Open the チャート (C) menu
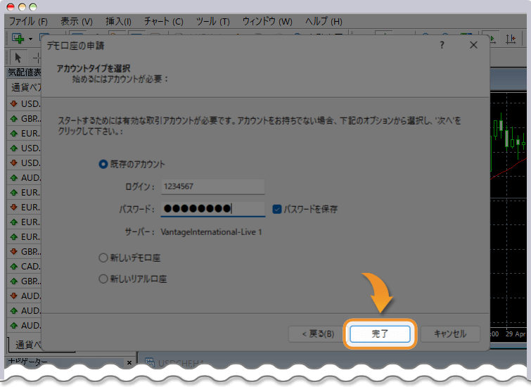This screenshot has height=387, width=531. click(164, 21)
